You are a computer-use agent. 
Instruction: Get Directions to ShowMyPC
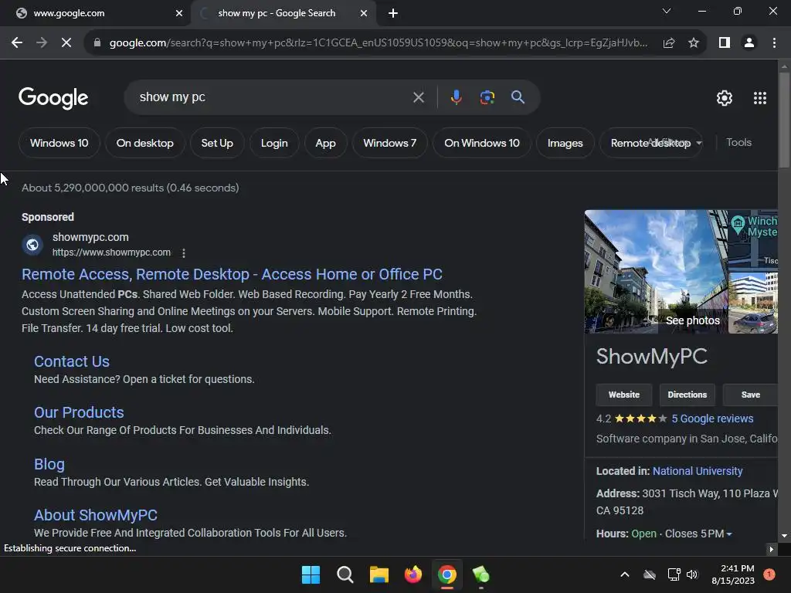[687, 395]
